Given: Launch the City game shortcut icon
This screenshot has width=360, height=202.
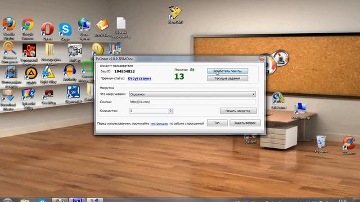Looking at the screenshot, I should pos(29,50).
